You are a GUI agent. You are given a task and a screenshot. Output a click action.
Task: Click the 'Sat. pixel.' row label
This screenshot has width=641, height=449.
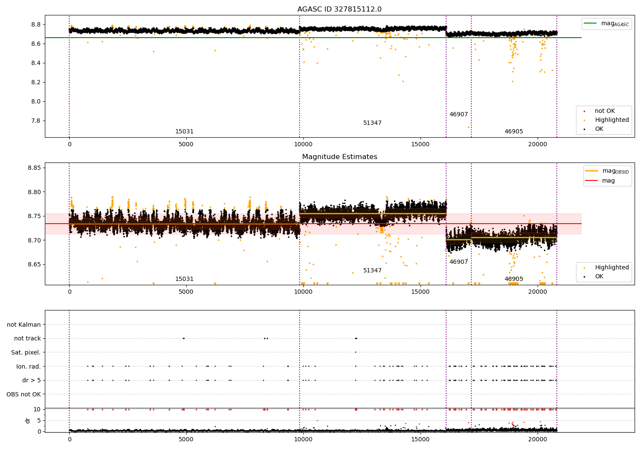[26, 353]
